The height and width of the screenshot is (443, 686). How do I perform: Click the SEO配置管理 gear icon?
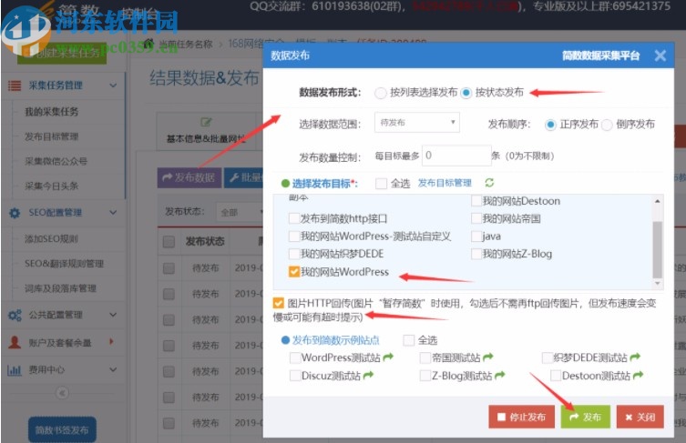click(15, 213)
